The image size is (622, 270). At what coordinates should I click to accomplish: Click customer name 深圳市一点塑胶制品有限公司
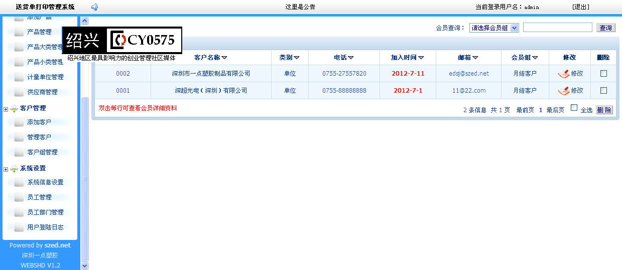[211, 74]
